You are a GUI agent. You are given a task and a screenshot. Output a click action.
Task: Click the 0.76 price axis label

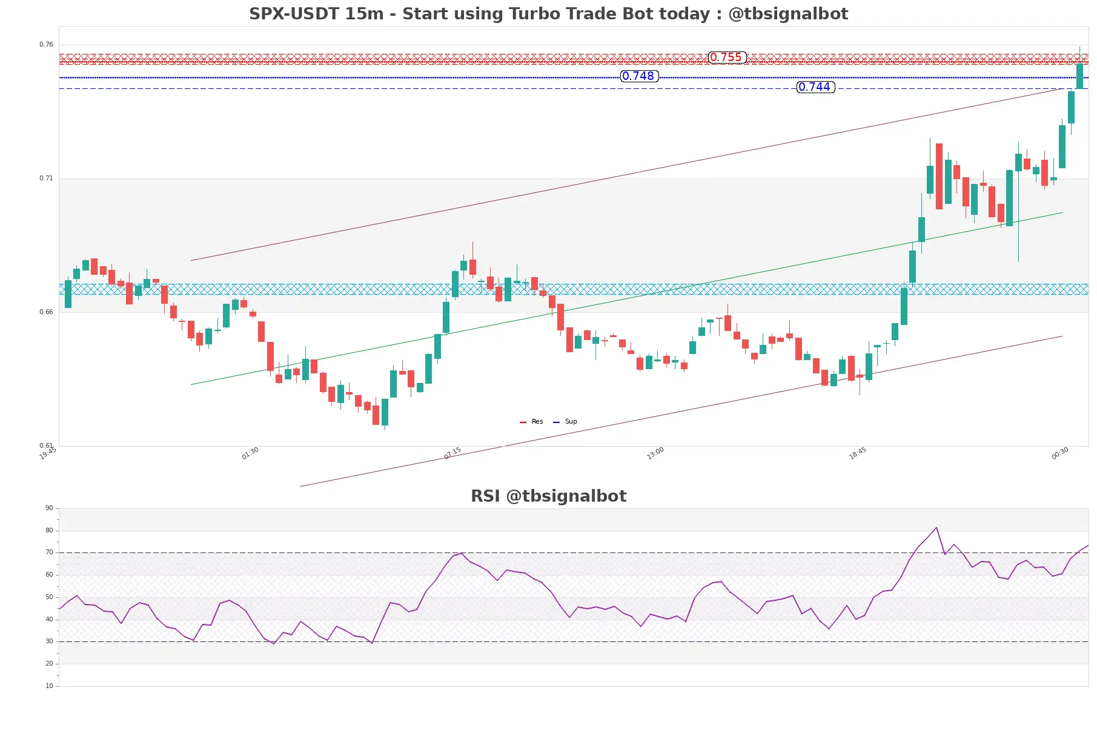(46, 45)
